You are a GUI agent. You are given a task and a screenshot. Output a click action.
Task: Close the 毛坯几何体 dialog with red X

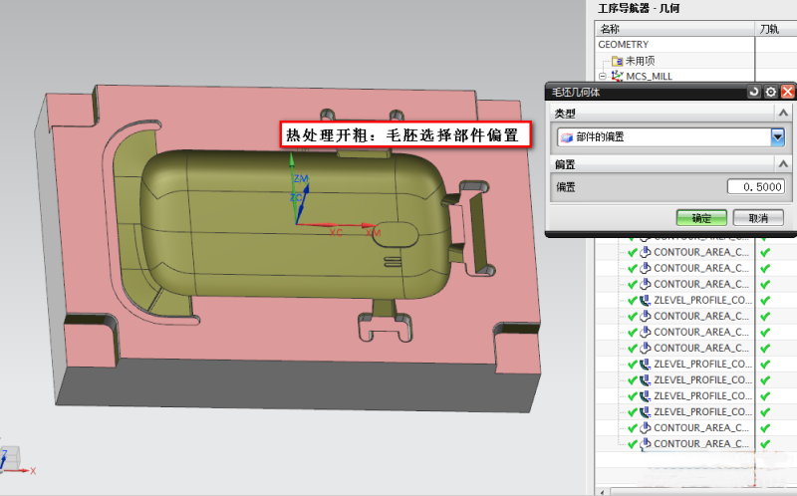pos(787,92)
